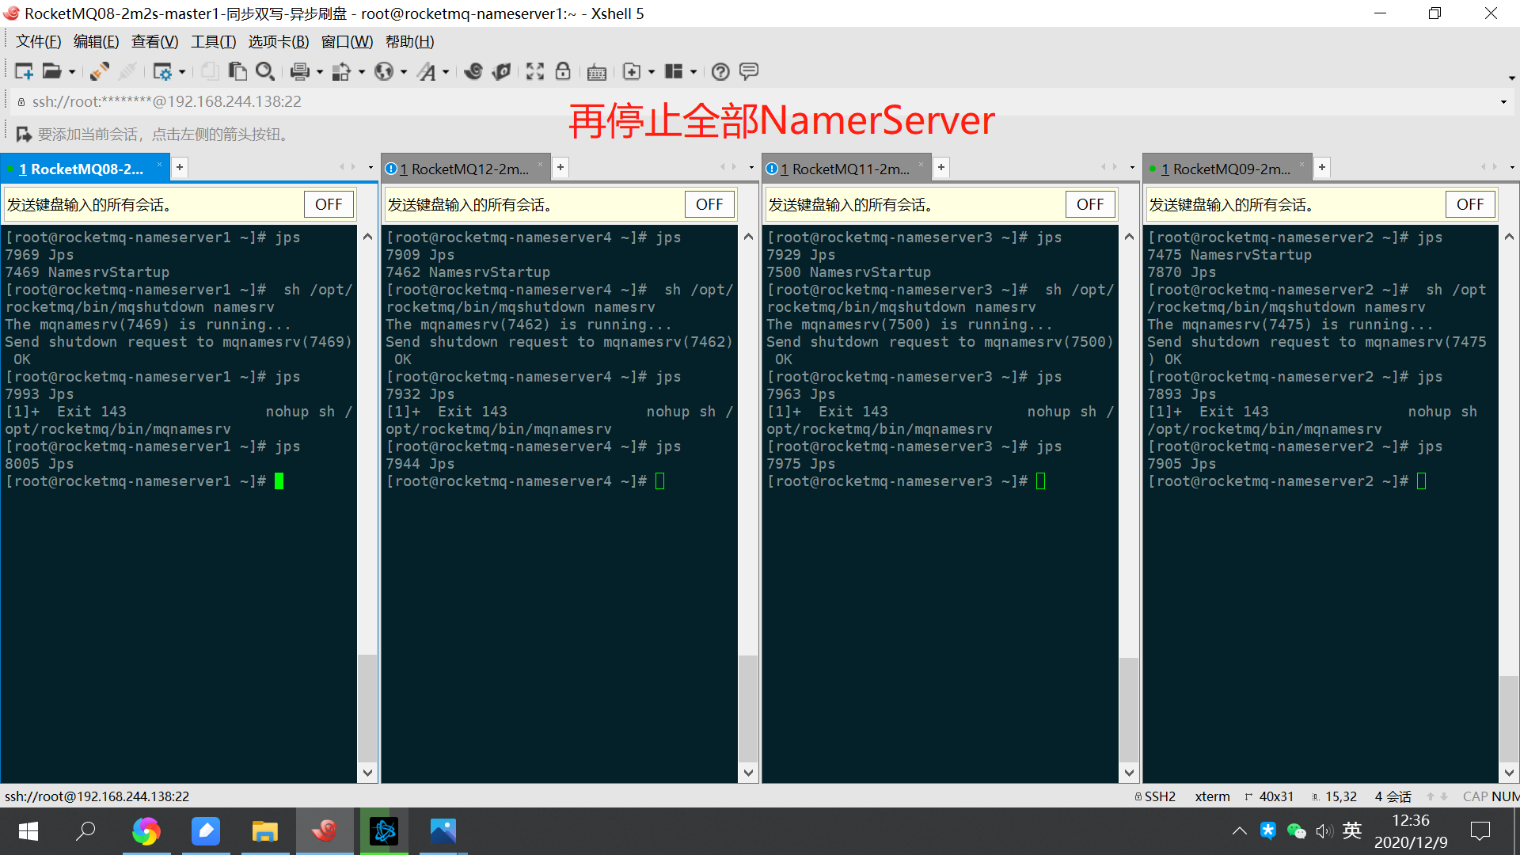Launch Xftp from toolbar swirl icon
Viewport: 1520px width, 855px height.
click(473, 71)
